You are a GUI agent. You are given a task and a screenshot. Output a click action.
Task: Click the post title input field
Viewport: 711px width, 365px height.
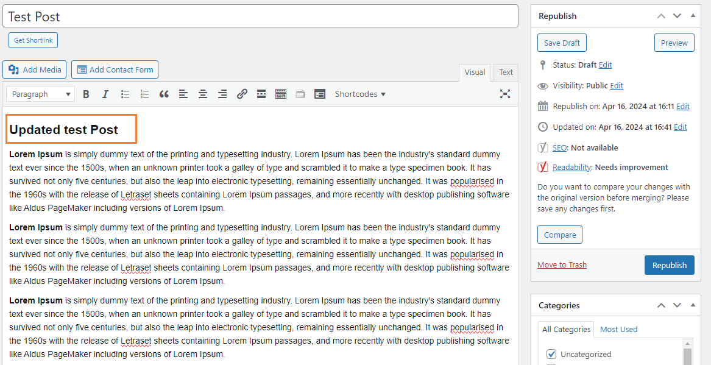pyautogui.click(x=260, y=16)
